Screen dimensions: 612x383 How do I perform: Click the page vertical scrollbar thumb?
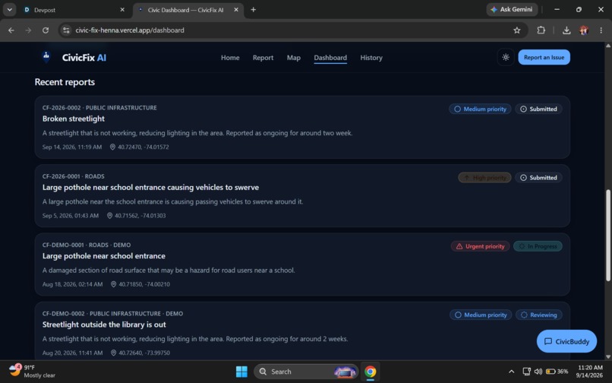point(607,236)
